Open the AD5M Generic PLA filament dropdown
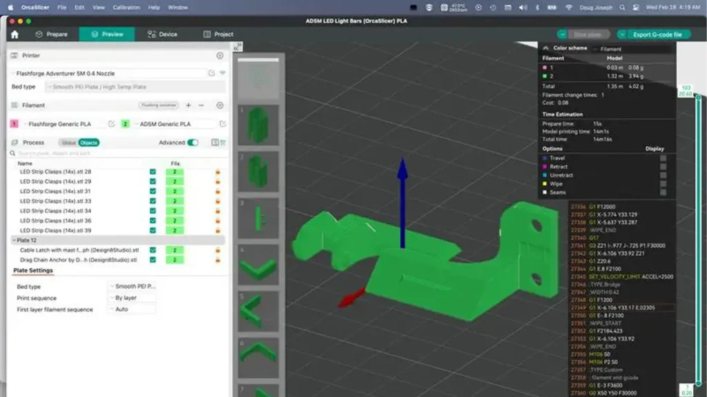The height and width of the screenshot is (397, 707). point(173,124)
